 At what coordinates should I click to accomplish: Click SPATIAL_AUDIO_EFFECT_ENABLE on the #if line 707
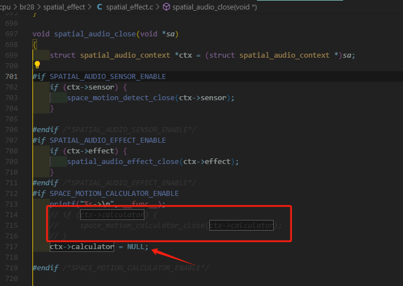click(x=107, y=140)
